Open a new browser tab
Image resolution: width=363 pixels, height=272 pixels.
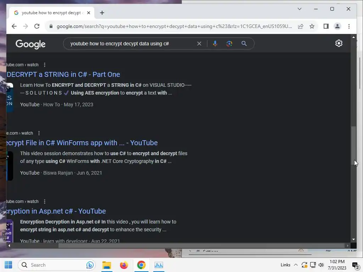(x=102, y=13)
